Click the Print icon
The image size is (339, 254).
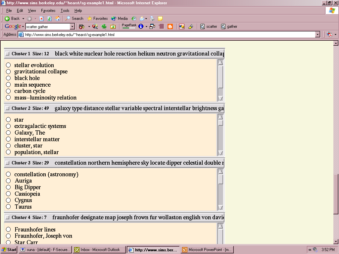[152, 19]
